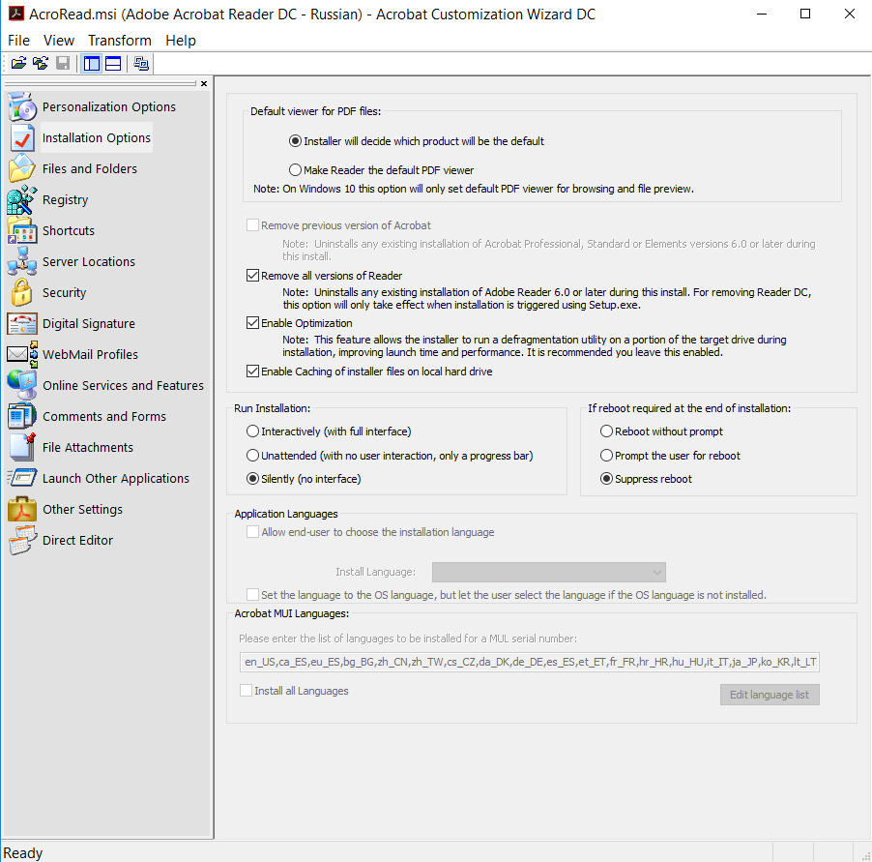Close the navigation pane with the X
The image size is (872, 862).
point(204,83)
